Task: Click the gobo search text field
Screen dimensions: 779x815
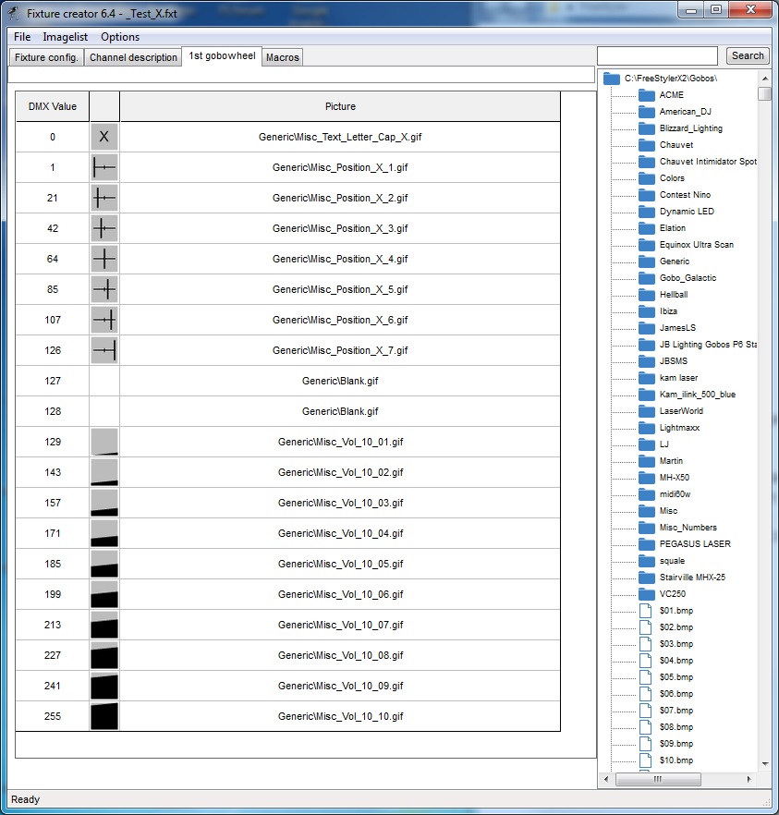Action: (657, 55)
